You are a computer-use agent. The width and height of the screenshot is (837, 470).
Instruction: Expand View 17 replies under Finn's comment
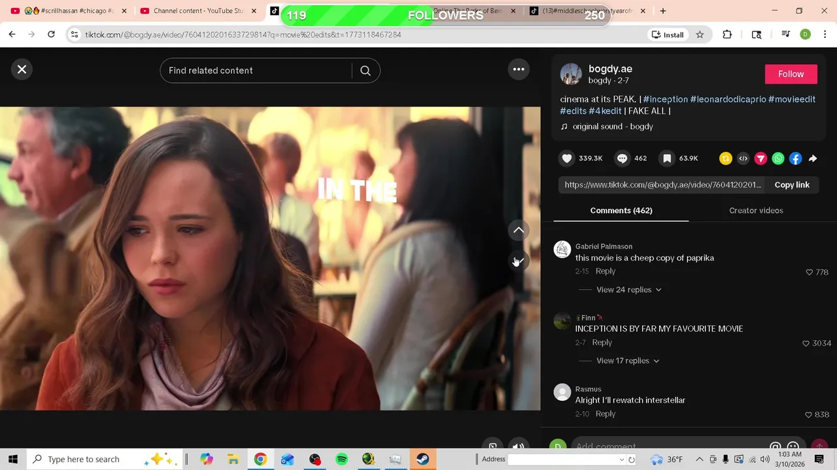point(628,361)
